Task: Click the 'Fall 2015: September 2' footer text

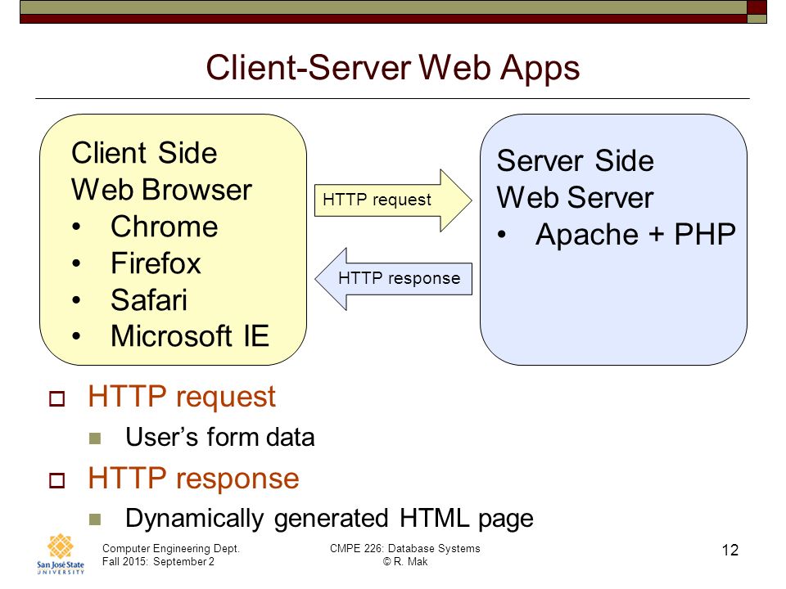Action: 158,561
